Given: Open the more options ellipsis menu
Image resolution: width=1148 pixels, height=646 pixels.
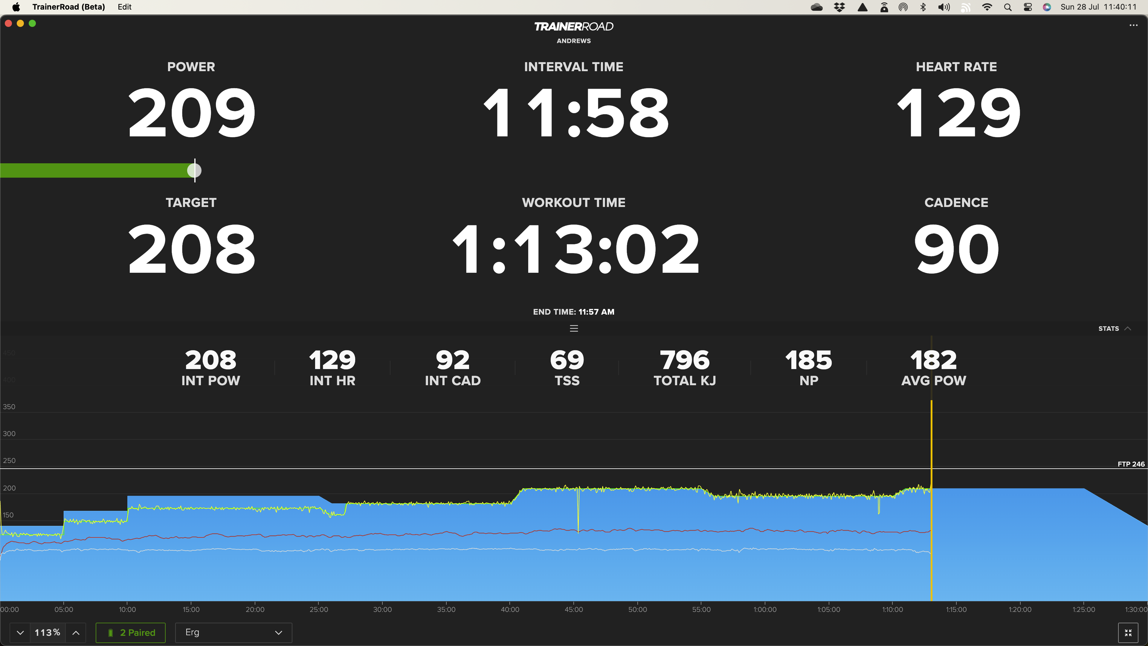Looking at the screenshot, I should click(1133, 25).
